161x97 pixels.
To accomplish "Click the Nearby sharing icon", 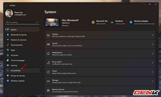I will tap(48, 90).
